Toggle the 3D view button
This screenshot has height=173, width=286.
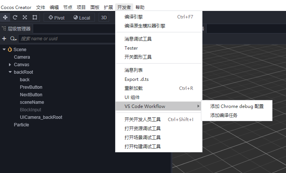click(104, 18)
